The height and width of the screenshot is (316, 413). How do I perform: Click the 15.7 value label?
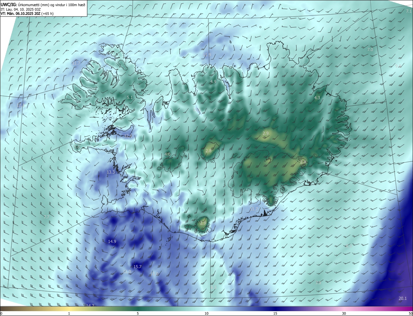pyautogui.click(x=137, y=267)
